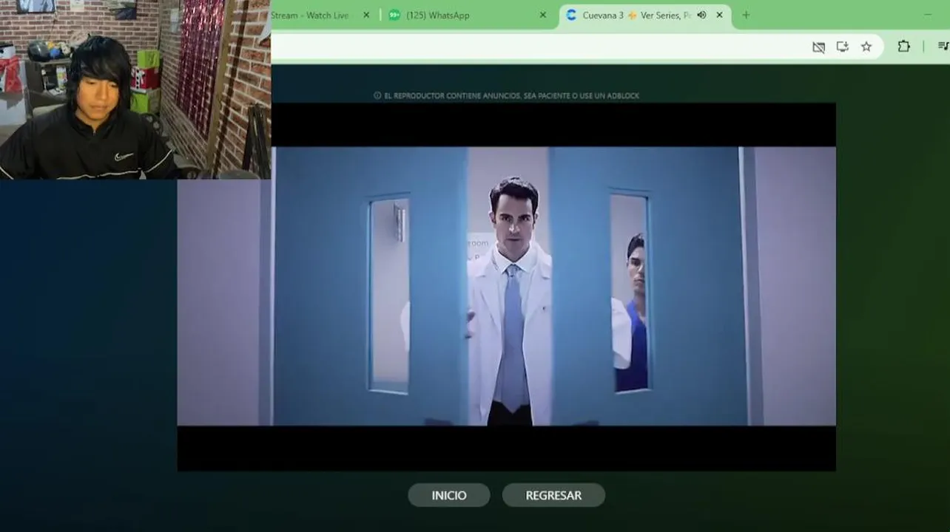The height and width of the screenshot is (532, 950).
Task: Mute the Cuevana tab audio speaker icon
Action: pos(701,16)
